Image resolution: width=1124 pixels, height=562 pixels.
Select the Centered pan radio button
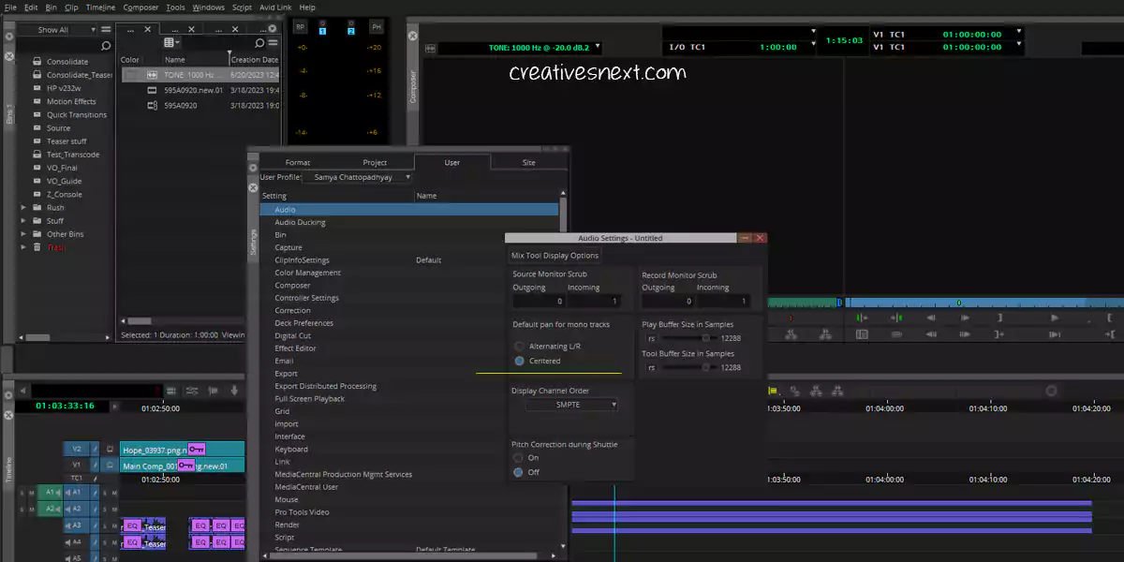coord(520,361)
